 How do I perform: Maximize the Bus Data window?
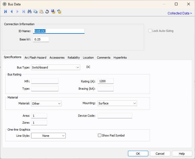tap(176, 4)
